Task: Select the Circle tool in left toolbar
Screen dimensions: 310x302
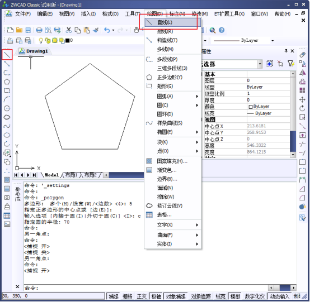Action: (7, 108)
